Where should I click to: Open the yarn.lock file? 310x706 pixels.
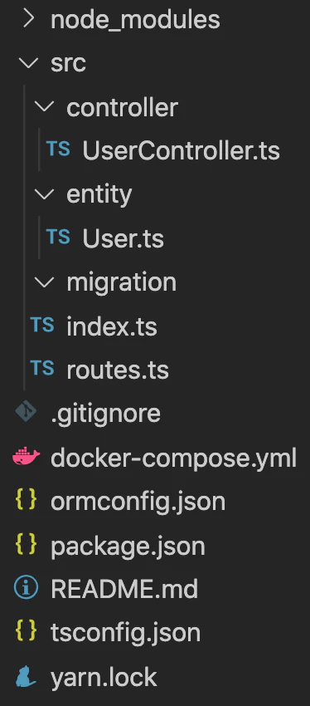click(104, 678)
